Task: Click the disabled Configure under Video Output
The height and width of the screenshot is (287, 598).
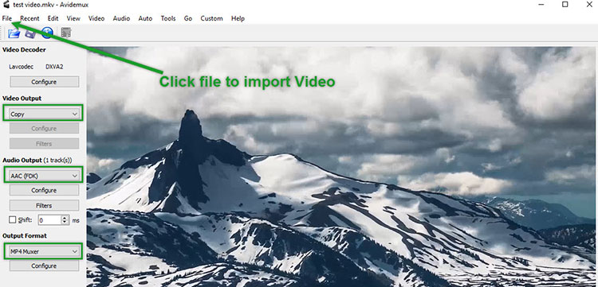Action: 44,129
